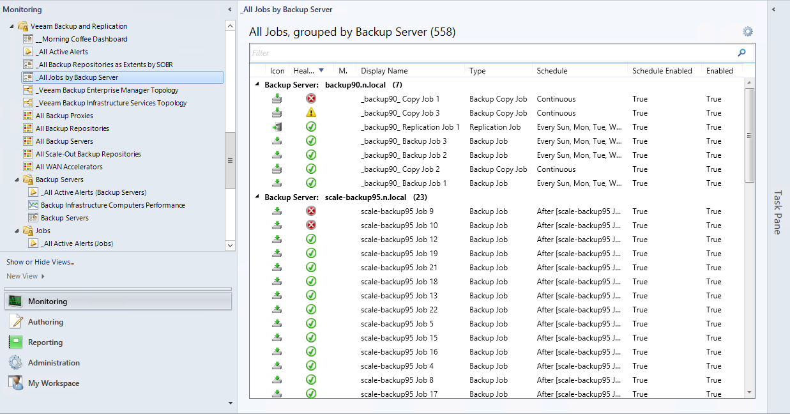Type in the Filter search field
The width and height of the screenshot is (790, 414).
coord(492,53)
